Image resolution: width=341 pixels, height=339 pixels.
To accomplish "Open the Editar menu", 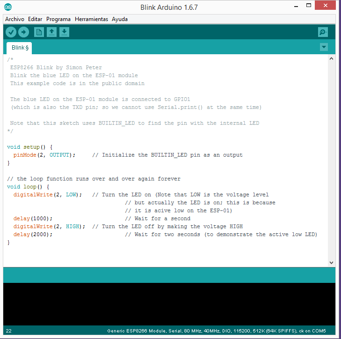I will 35,19.
